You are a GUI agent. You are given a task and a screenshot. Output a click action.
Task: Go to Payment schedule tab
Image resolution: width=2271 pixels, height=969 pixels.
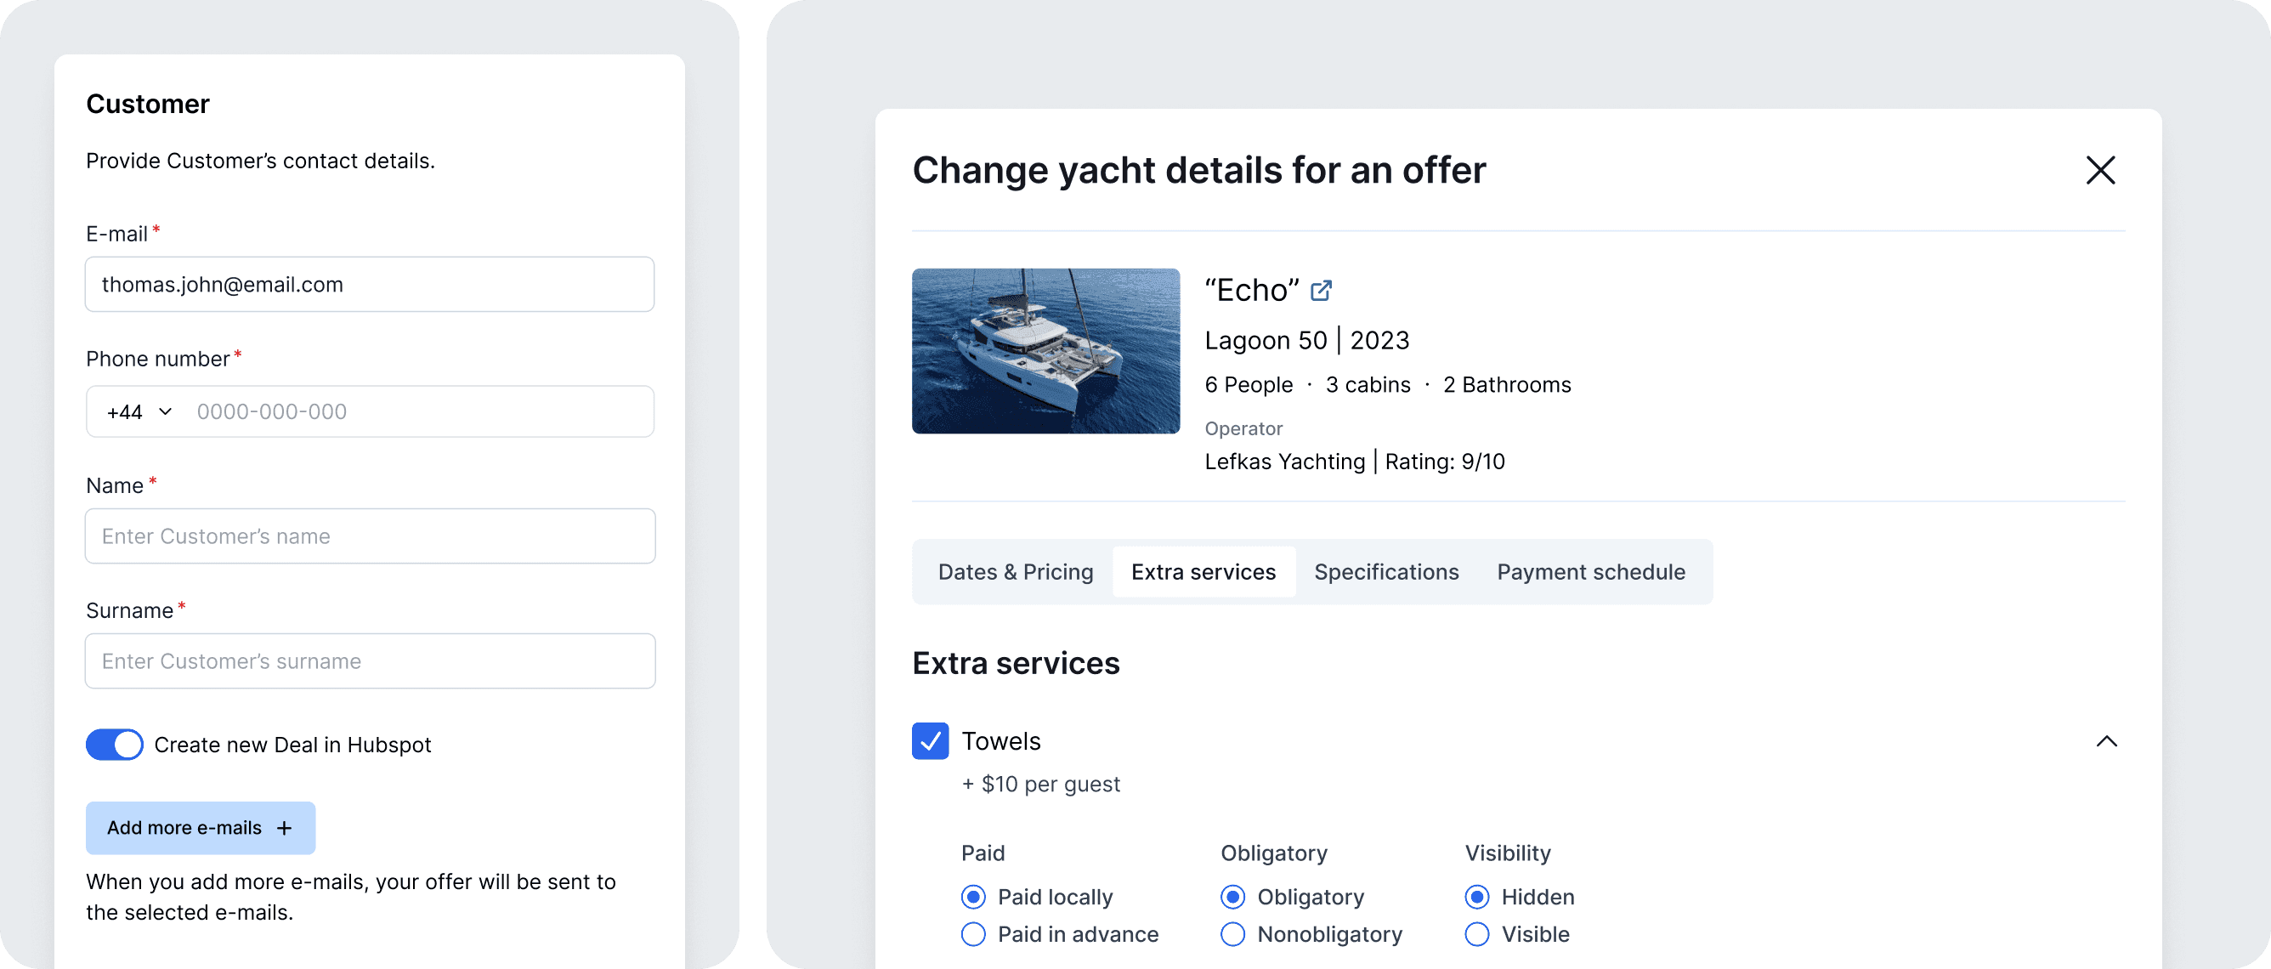click(x=1590, y=572)
